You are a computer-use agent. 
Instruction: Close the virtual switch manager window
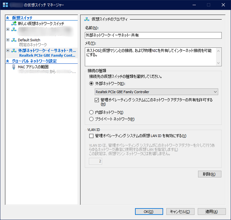pyautogui.click(x=223, y=5)
